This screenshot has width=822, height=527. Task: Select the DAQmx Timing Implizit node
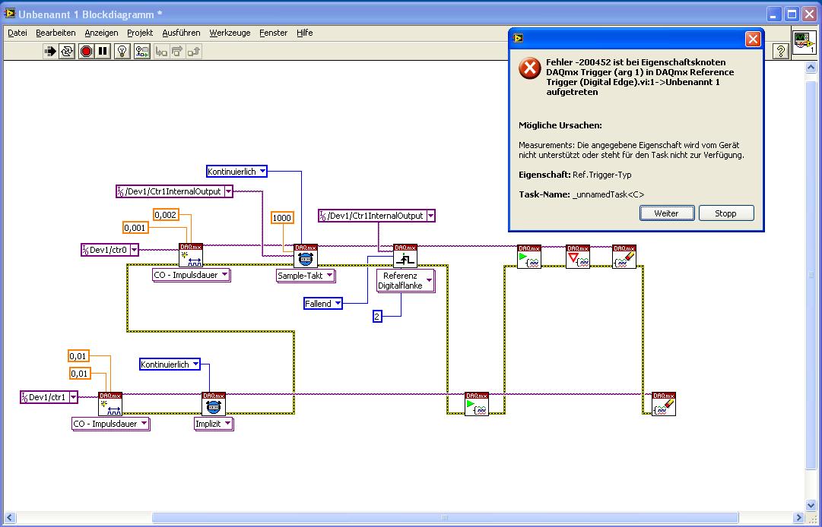pos(214,404)
